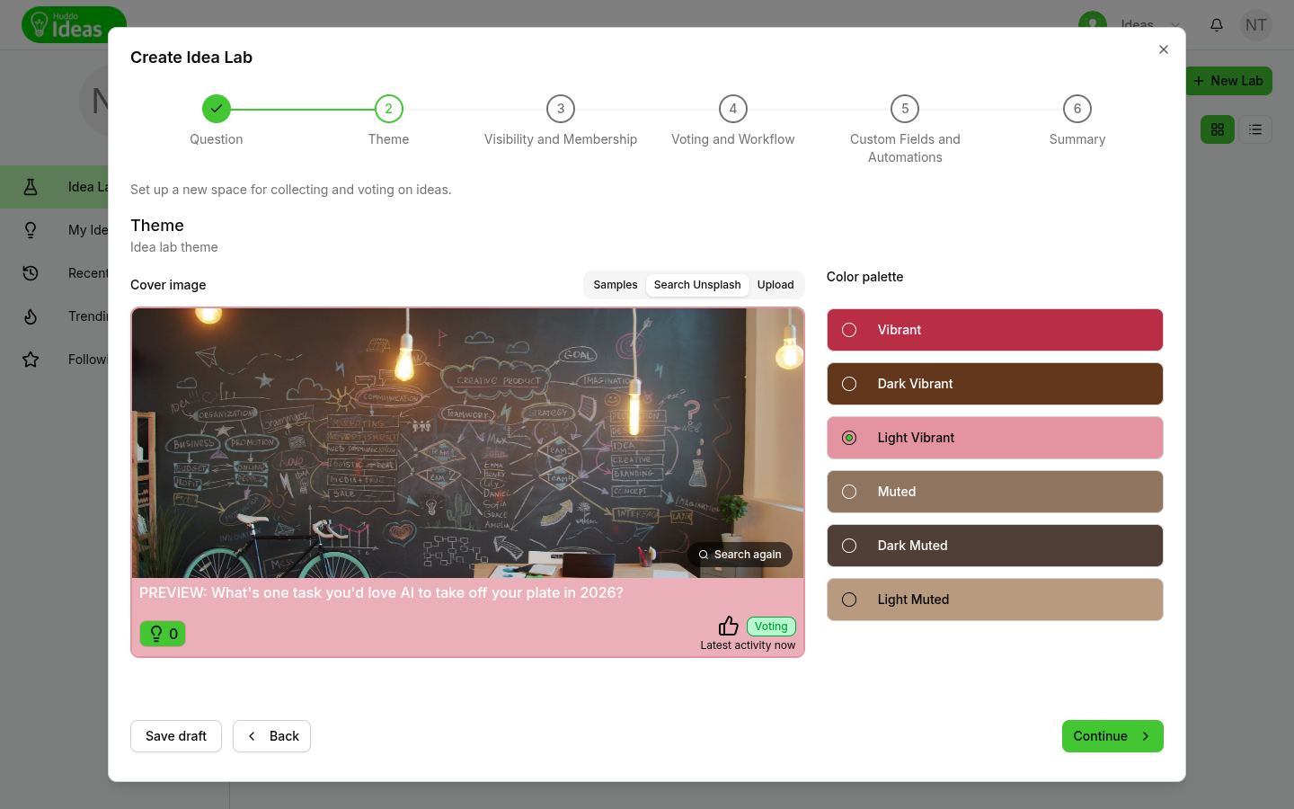Switch to the Search Unsplash tab
Image resolution: width=1294 pixels, height=809 pixels.
tap(697, 285)
